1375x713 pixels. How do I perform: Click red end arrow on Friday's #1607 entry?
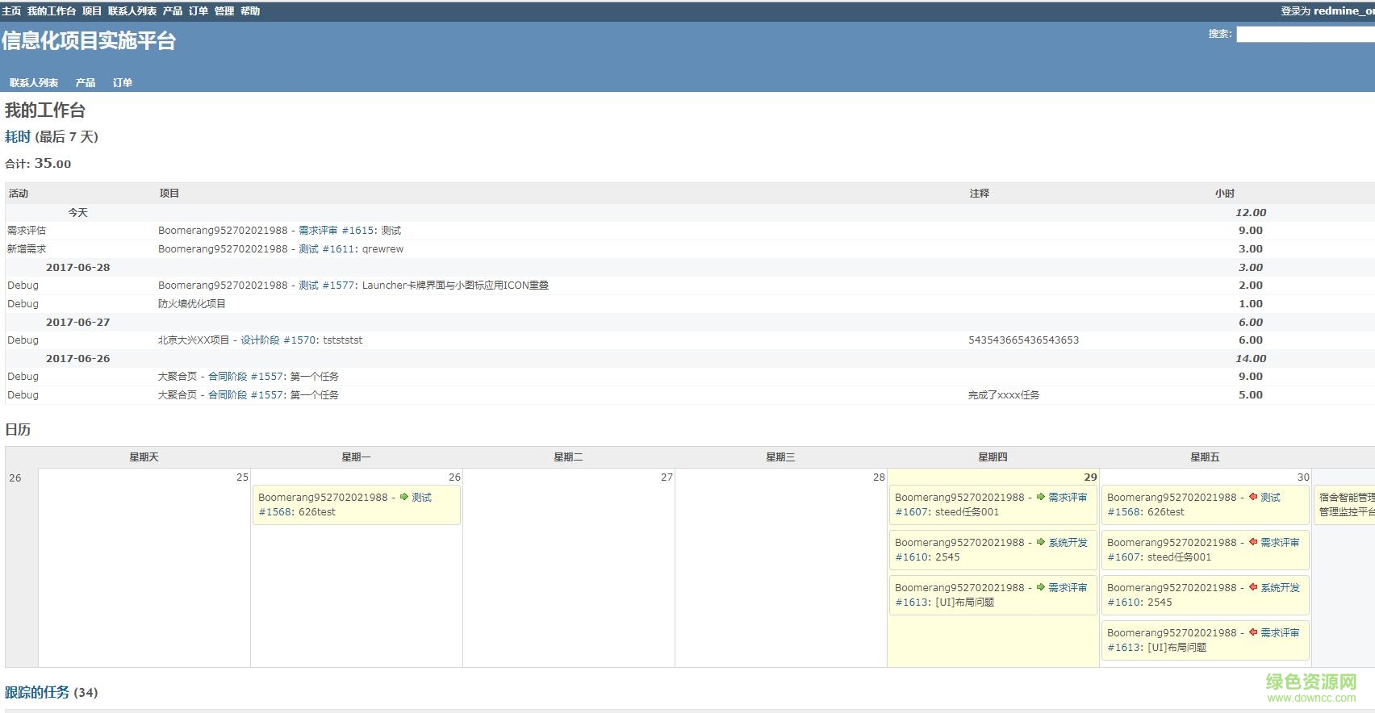(x=1253, y=542)
